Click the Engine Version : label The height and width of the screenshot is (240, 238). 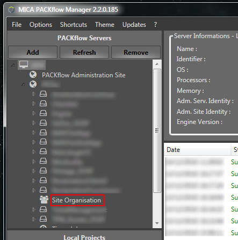coord(199,122)
